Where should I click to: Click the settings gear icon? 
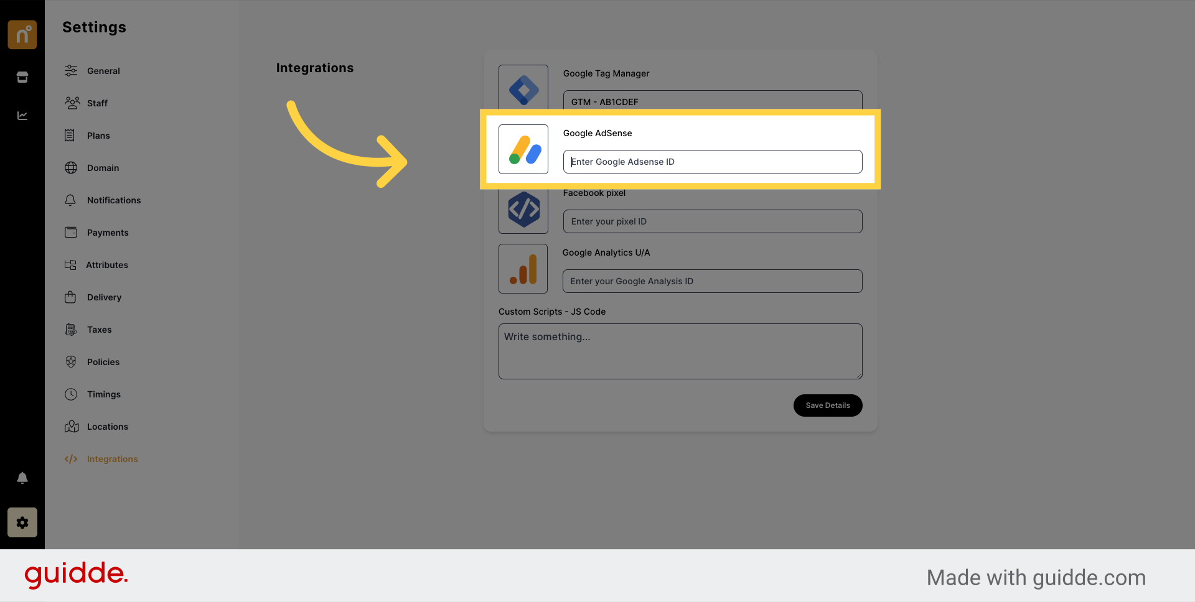pyautogui.click(x=22, y=522)
